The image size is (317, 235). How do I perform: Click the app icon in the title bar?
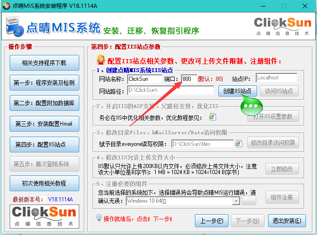click(x=6, y=6)
